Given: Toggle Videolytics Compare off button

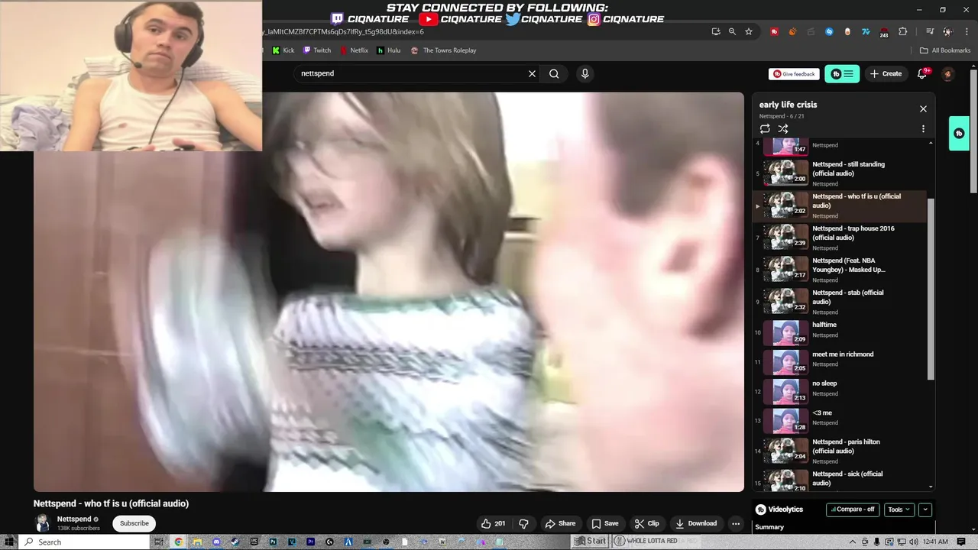Looking at the screenshot, I should pyautogui.click(x=853, y=510).
